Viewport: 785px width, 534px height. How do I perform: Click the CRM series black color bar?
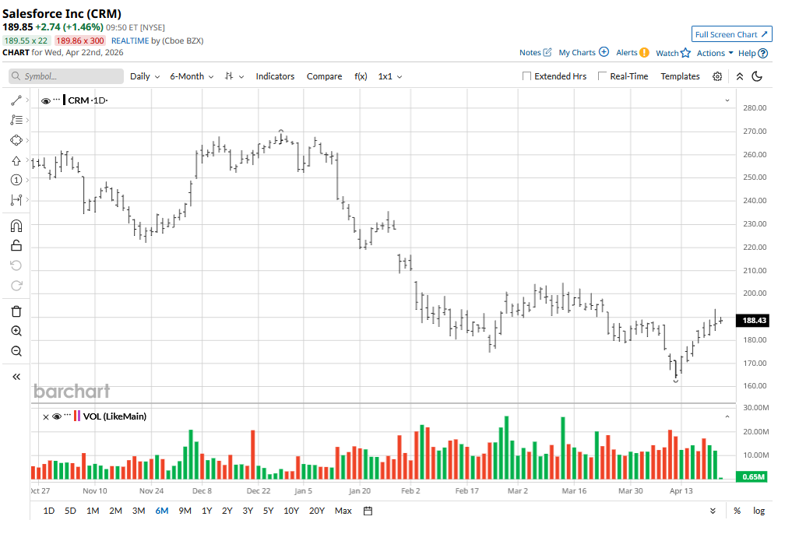64,100
